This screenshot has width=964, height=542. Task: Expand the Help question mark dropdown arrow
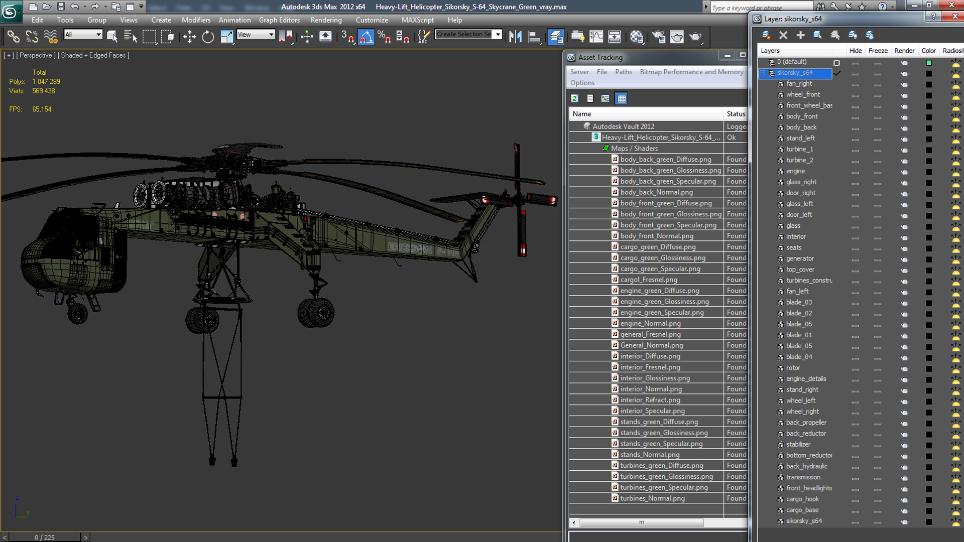tap(893, 7)
